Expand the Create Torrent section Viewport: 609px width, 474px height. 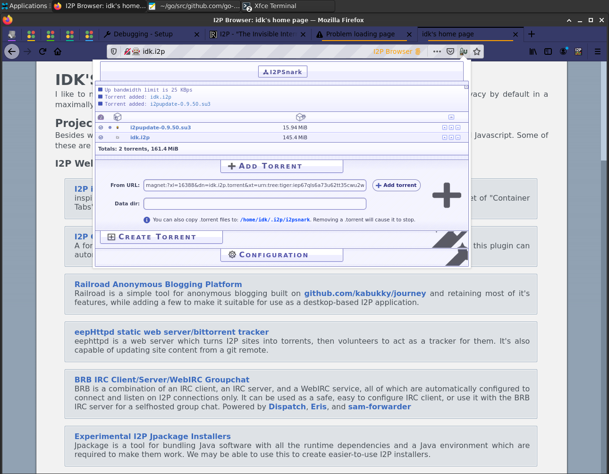point(161,237)
